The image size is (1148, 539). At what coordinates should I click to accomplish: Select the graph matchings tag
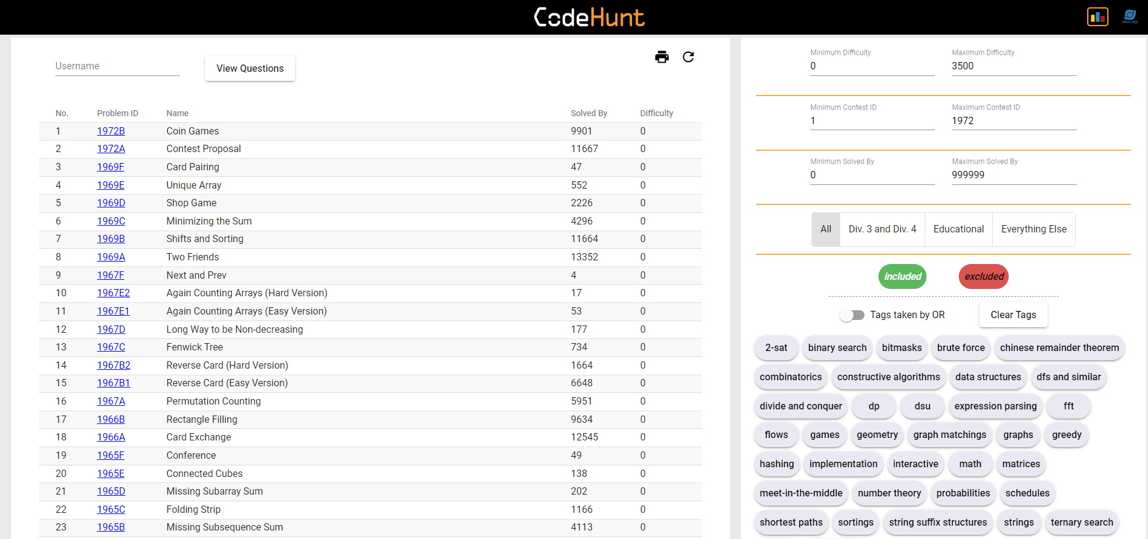click(950, 435)
